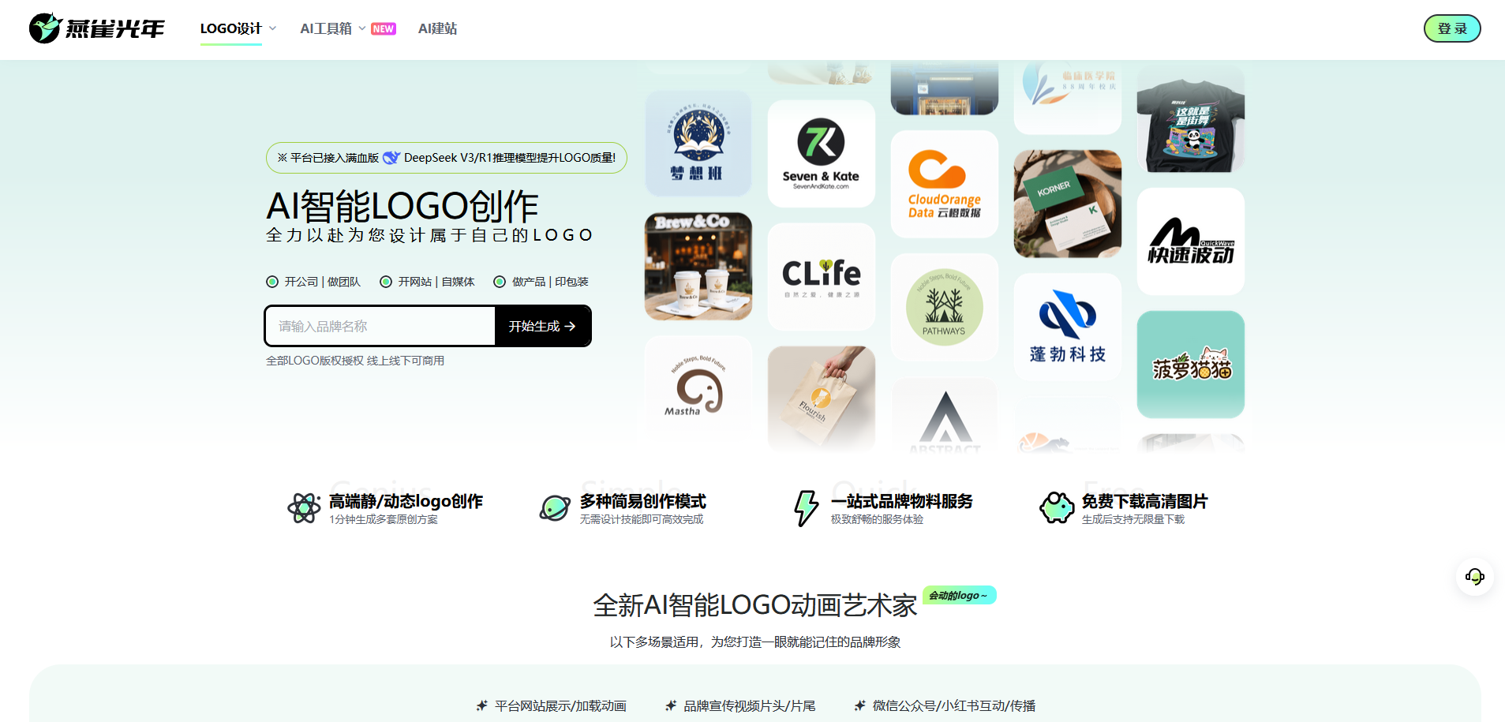Click the planet icon beside 多种简易创作模式

pyautogui.click(x=555, y=508)
